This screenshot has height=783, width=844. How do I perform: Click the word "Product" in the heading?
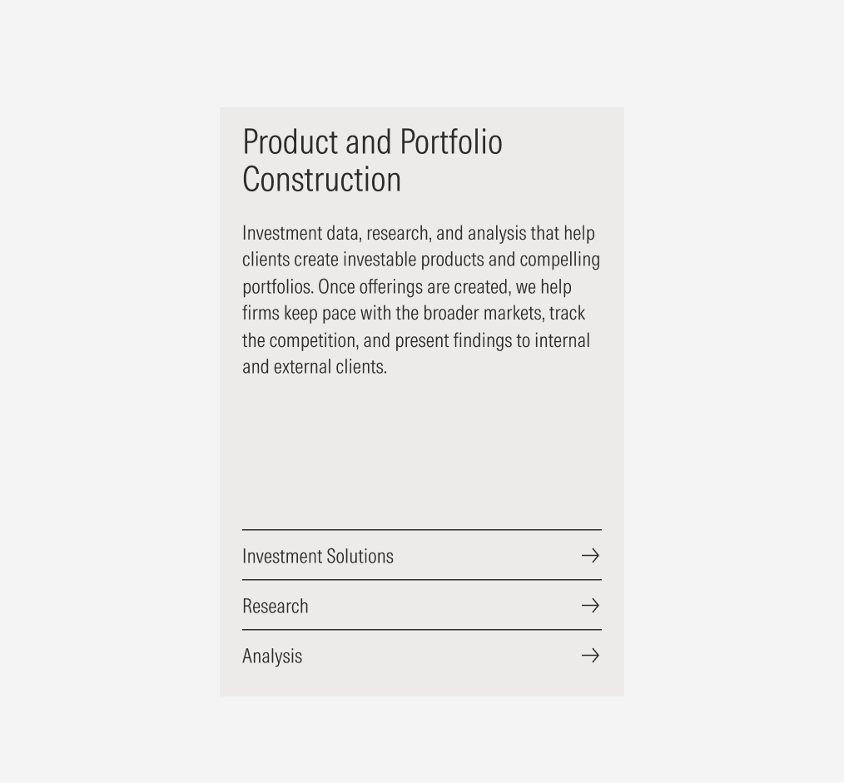point(290,142)
